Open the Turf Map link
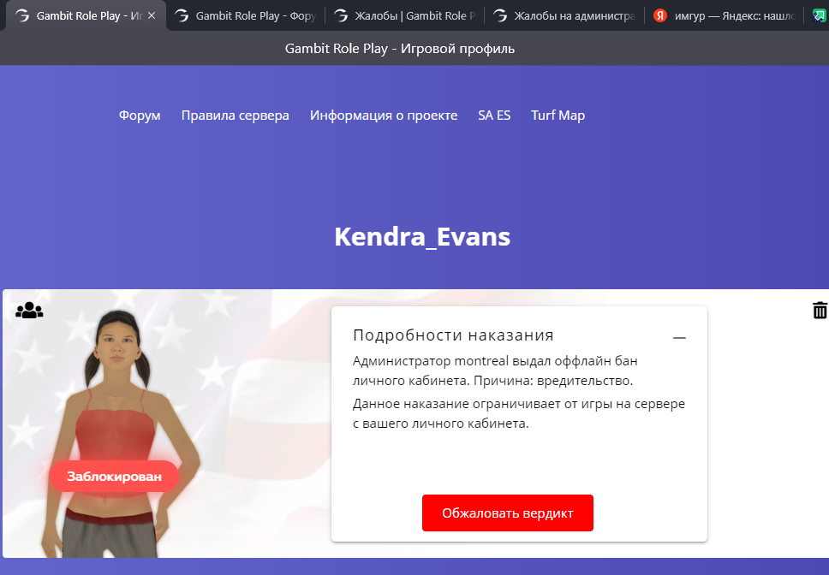Screen dimensions: 829x575 pyautogui.click(x=558, y=116)
